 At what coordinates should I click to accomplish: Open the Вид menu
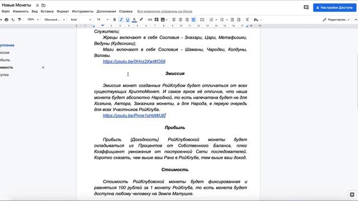pyautogui.click(x=35, y=11)
